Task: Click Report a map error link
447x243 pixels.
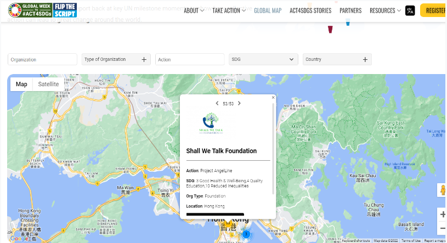Action: [435, 241]
